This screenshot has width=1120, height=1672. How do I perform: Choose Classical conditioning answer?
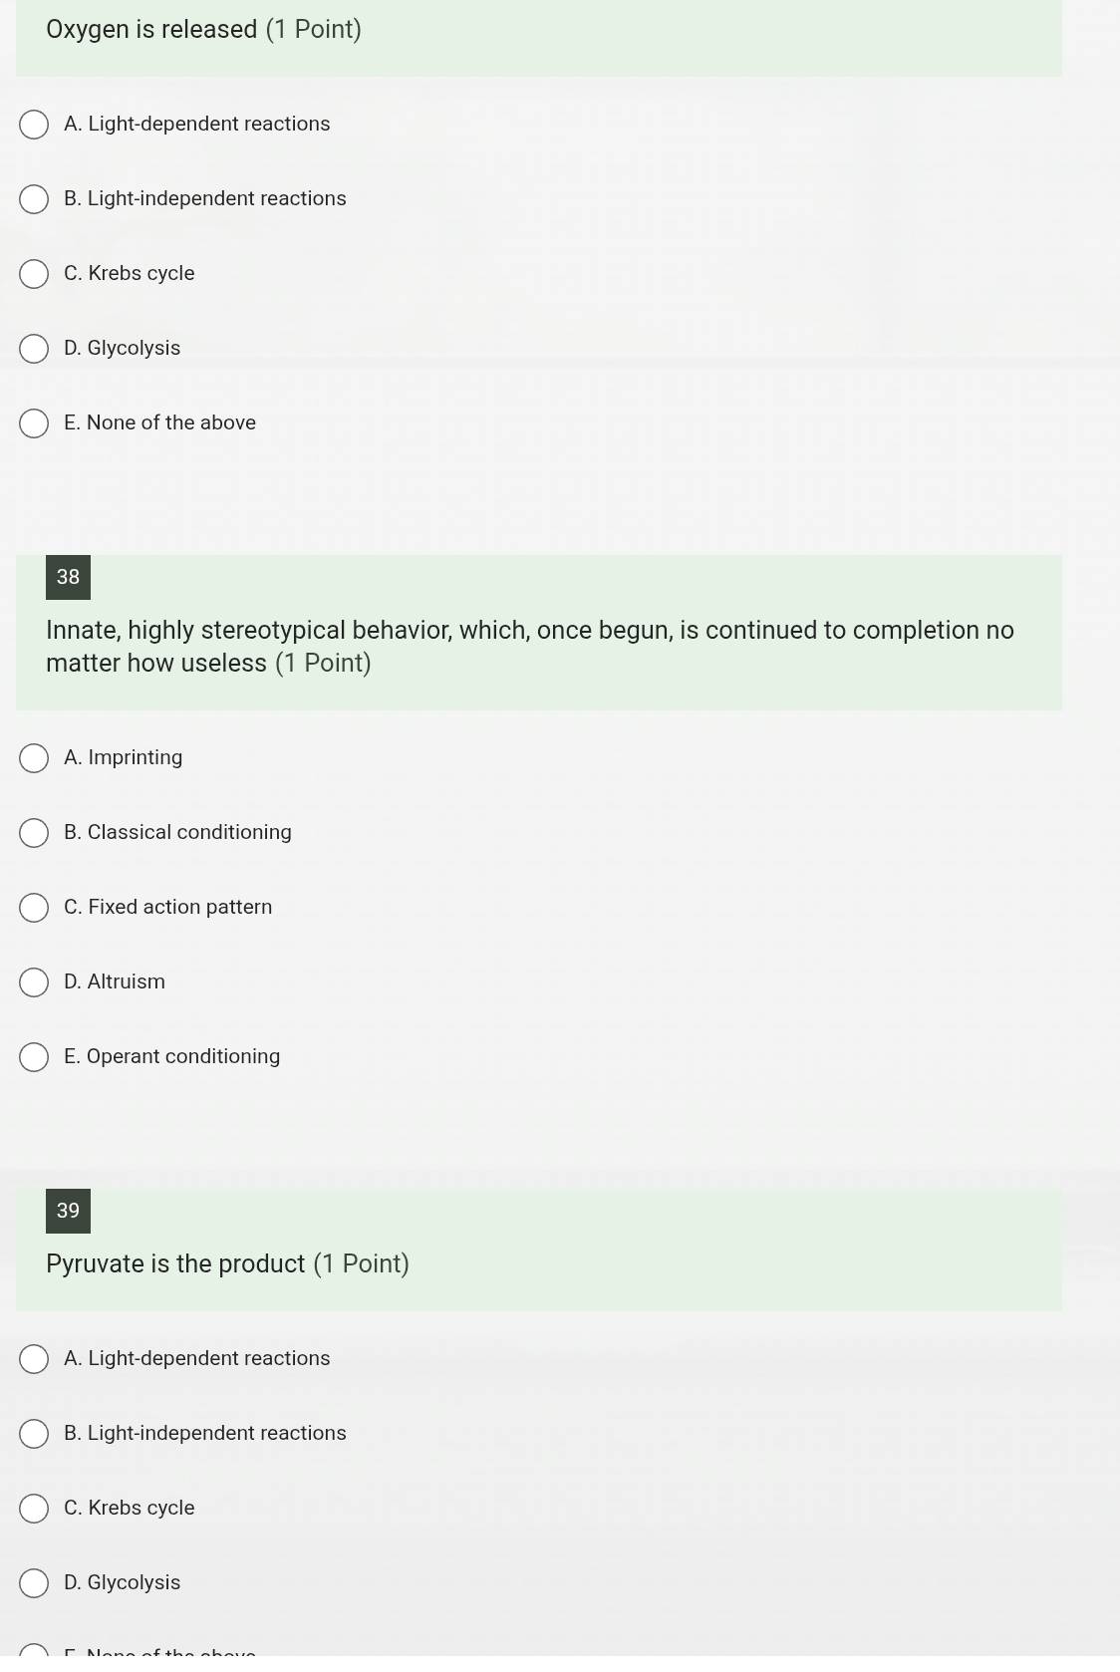34,833
